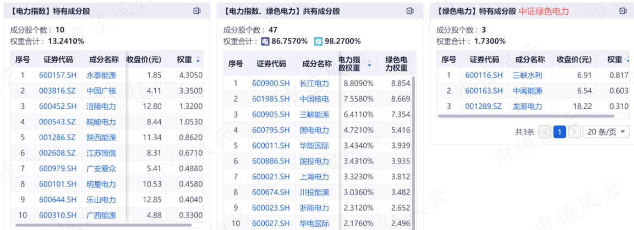Screen dimensions: 634x230
Task: Go to previous page arrow
Action: pos(545,132)
